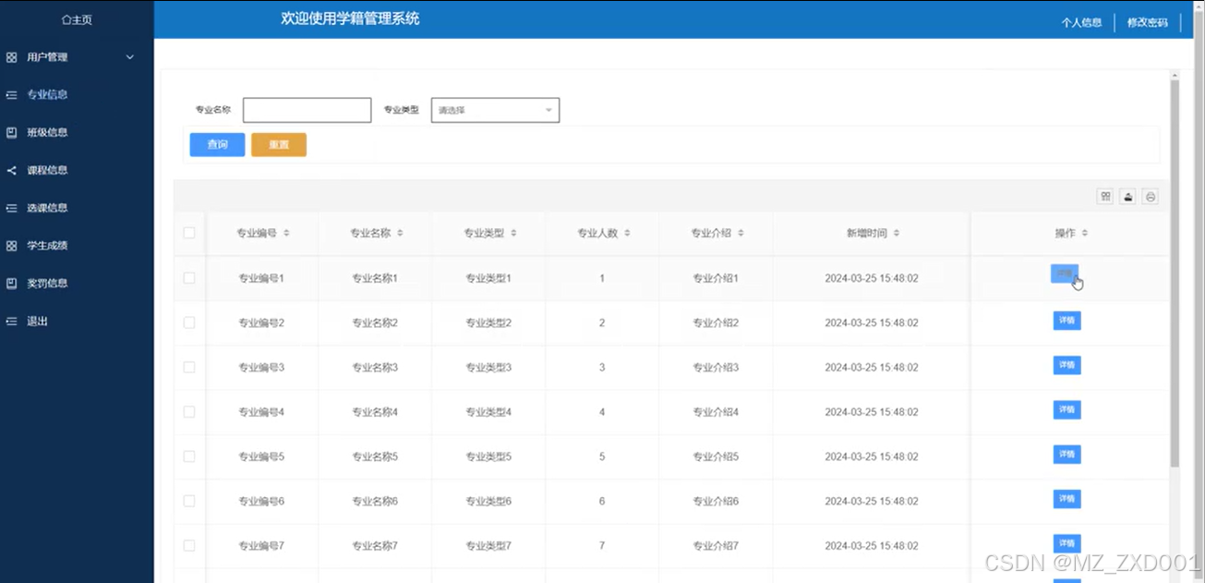The image size is (1205, 583).
Task: Click the 用户管理 grid icon in sidebar
Action: (x=12, y=57)
